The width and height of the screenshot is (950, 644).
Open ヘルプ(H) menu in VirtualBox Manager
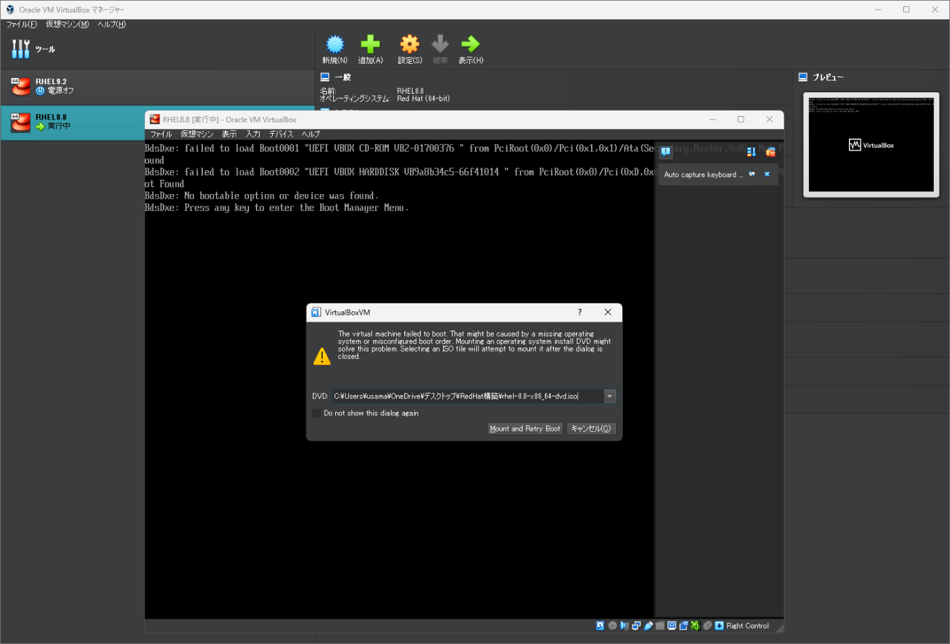pos(111,24)
